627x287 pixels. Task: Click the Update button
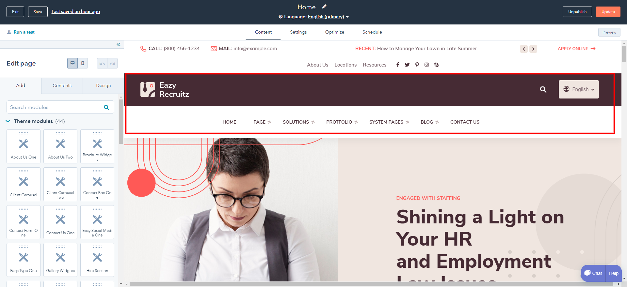pyautogui.click(x=608, y=12)
